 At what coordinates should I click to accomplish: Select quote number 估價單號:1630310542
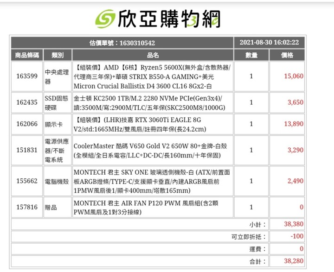tap(122, 43)
